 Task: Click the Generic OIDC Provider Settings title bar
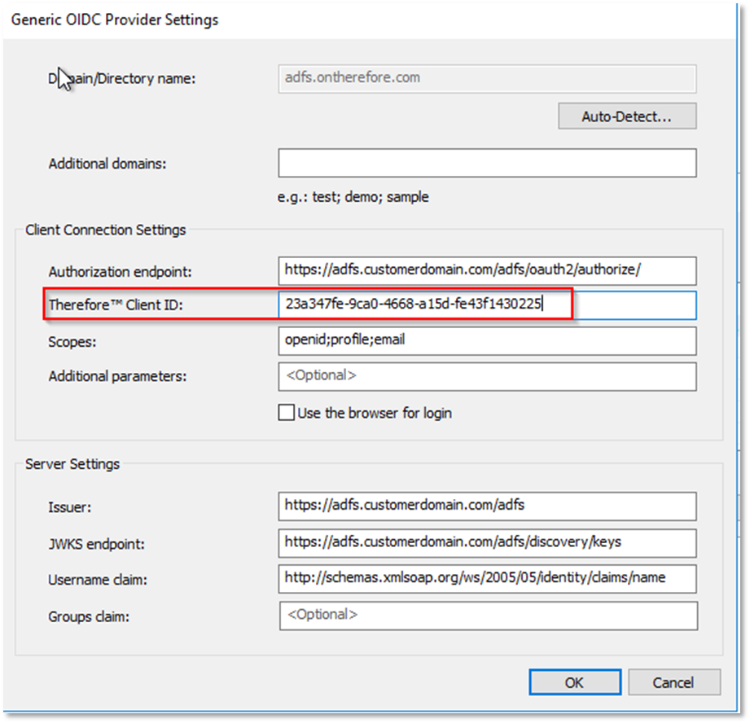point(115,19)
